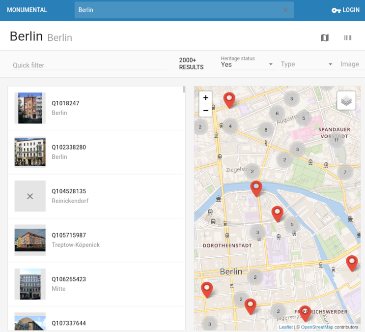The image size is (365, 332).
Task: Open the map layers control
Action: click(x=346, y=101)
